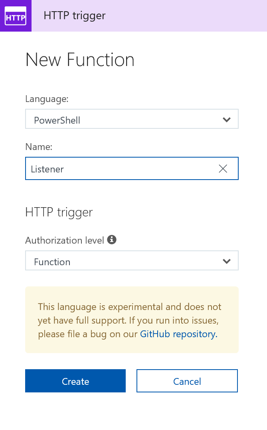This screenshot has width=267, height=430.
Task: Expand the Authorization level chevron arrow
Action: pos(227,261)
